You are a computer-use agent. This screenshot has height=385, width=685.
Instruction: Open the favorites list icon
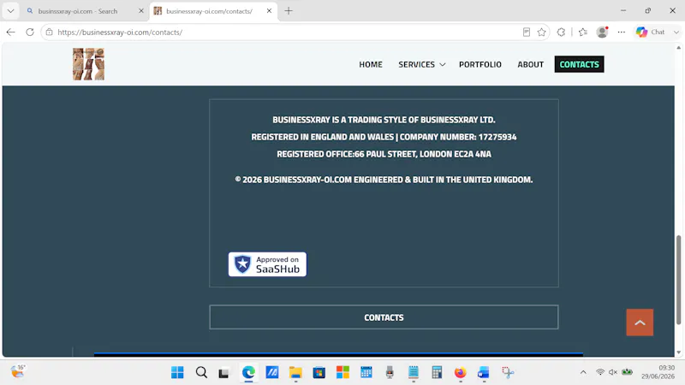pos(583,32)
